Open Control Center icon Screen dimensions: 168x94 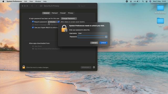(146, 1)
